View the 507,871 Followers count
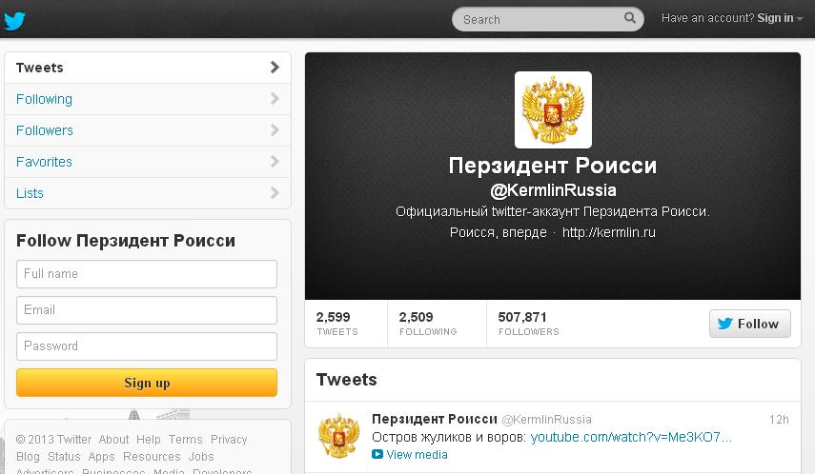This screenshot has height=474, width=815. click(529, 324)
